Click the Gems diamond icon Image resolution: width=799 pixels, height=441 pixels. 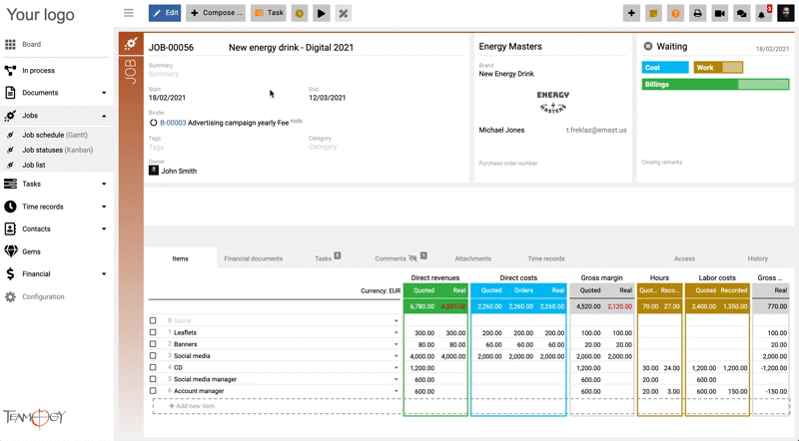[x=10, y=251]
